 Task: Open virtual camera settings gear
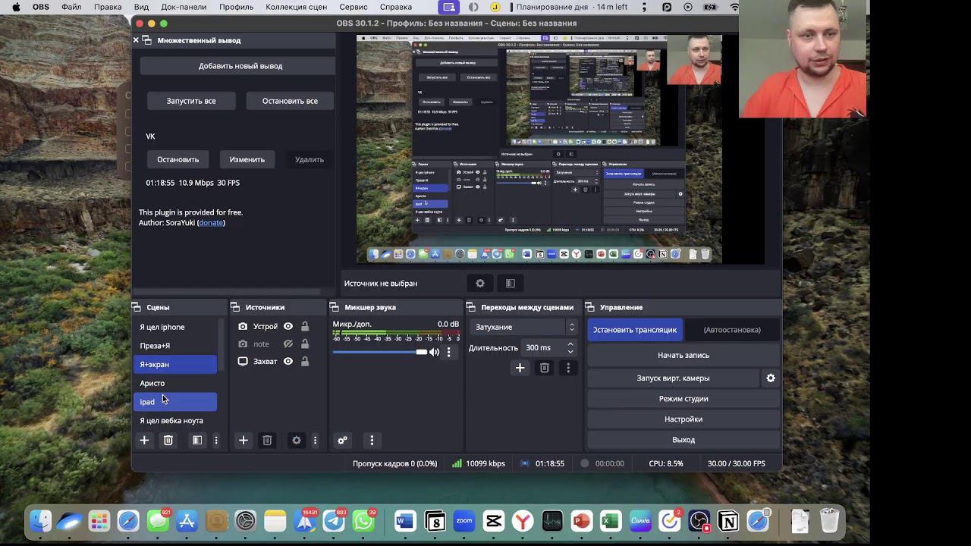pos(771,378)
